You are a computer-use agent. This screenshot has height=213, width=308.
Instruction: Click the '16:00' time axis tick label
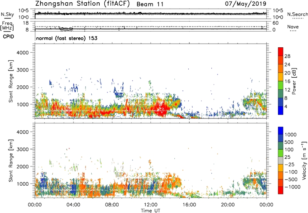[189, 205]
